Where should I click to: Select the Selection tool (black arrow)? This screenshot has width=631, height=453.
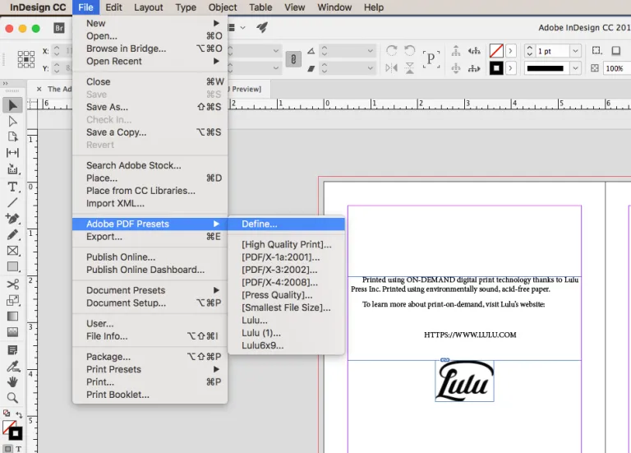[x=13, y=105]
